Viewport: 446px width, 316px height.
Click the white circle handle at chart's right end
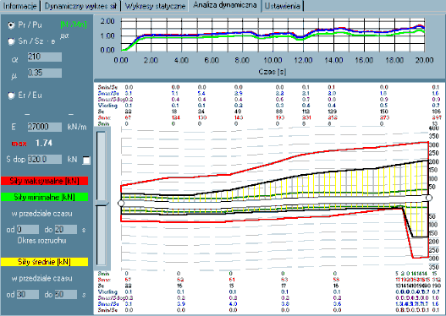(428, 198)
